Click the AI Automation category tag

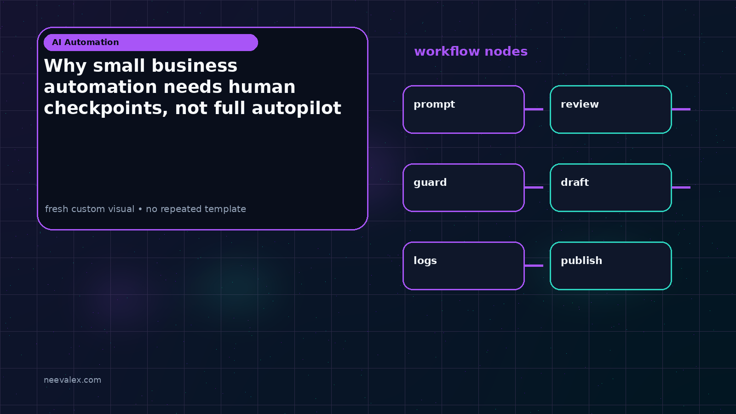pos(151,42)
